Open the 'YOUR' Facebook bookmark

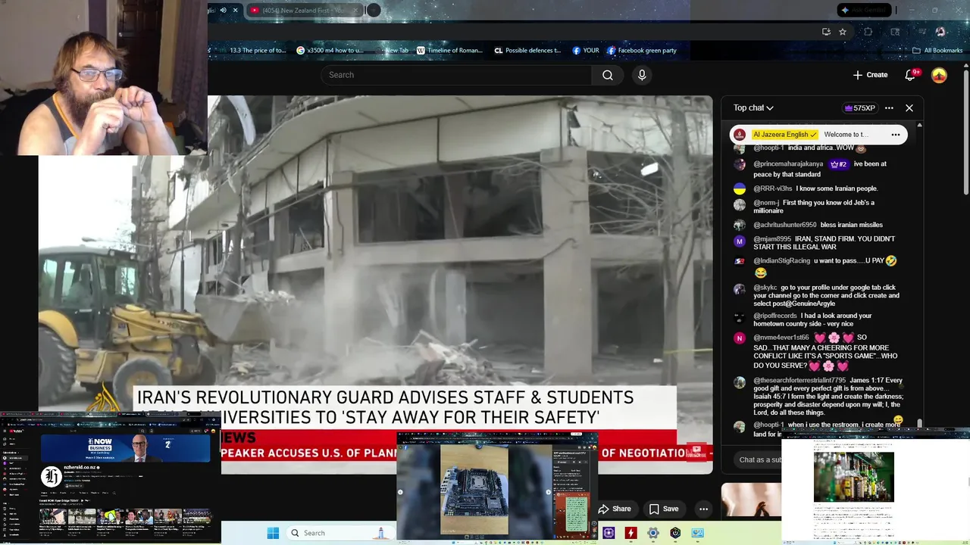pyautogui.click(x=586, y=51)
